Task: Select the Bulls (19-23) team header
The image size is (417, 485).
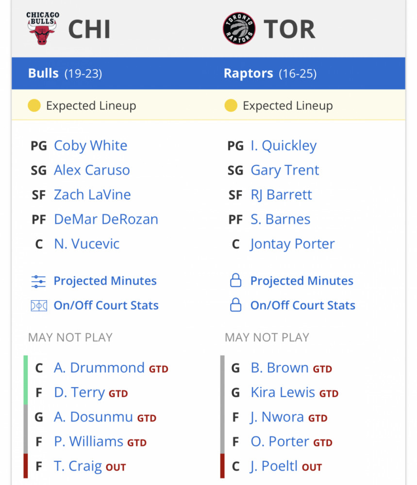Action: (65, 73)
